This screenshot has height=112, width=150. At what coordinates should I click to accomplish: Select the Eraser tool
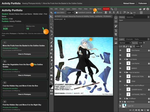(x=51, y=50)
